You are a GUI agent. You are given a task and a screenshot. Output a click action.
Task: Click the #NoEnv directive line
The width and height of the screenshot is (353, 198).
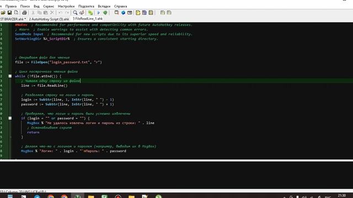pyautogui.click(x=104, y=25)
